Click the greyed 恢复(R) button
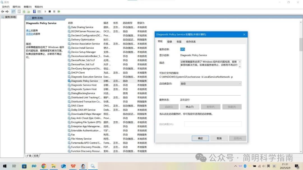This screenshot has height=170, width=303. [x=232, y=107]
